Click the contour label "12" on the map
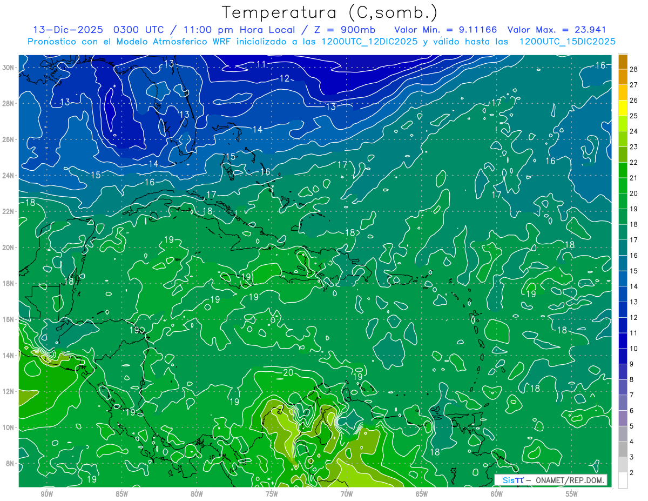Viewport: 648px width, 501px height. point(285,79)
